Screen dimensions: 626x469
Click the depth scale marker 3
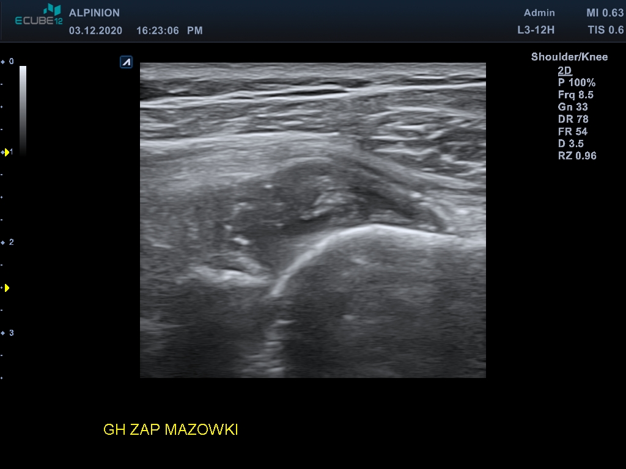pos(11,333)
